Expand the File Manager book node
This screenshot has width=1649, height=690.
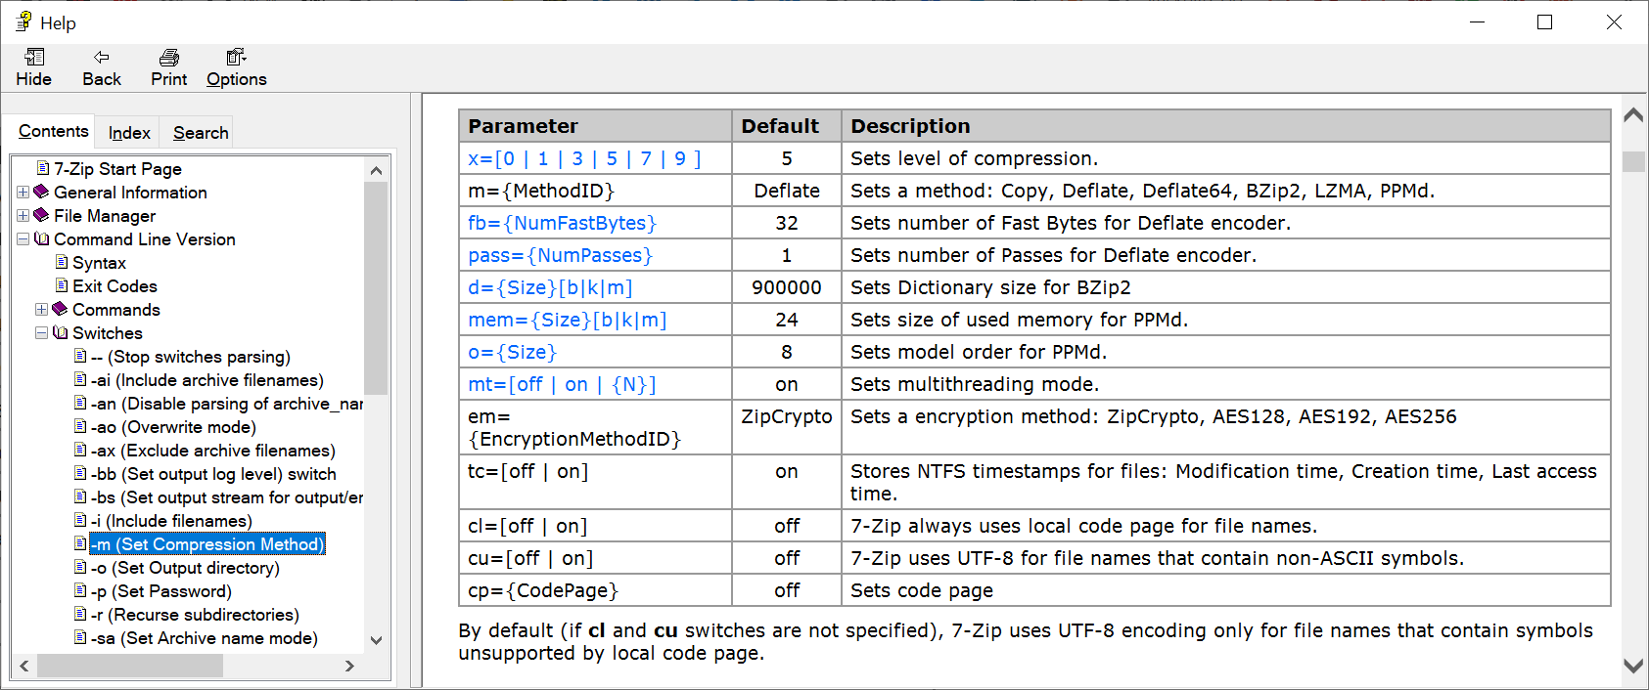point(23,216)
